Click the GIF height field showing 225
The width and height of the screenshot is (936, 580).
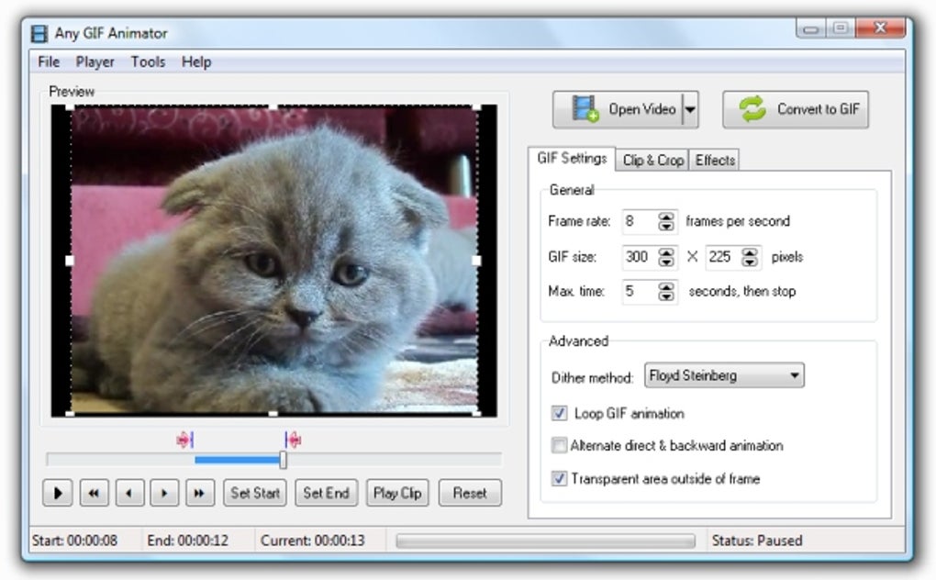(x=723, y=257)
